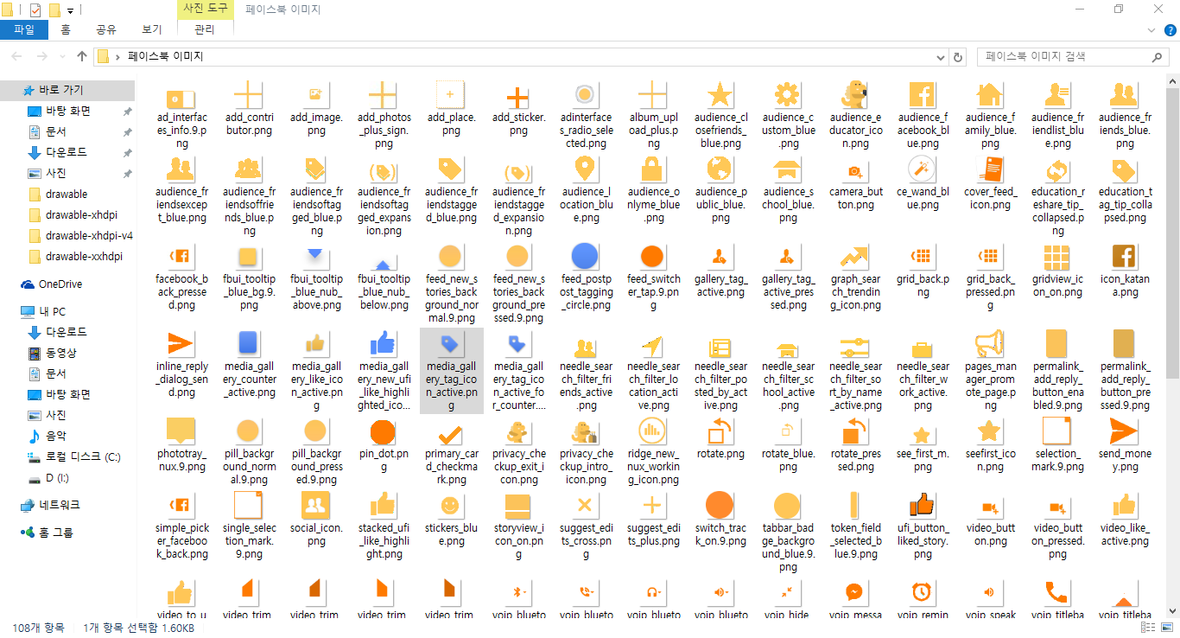Image resolution: width=1180 pixels, height=638 pixels.
Task: Select the primary_card_checkmark.png file
Action: 450,431
